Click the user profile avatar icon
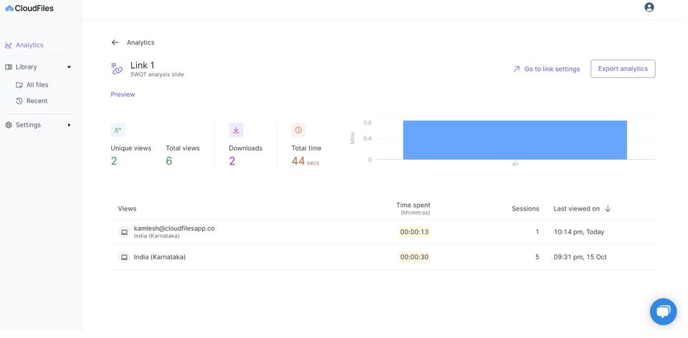688x338 pixels. pos(649,7)
